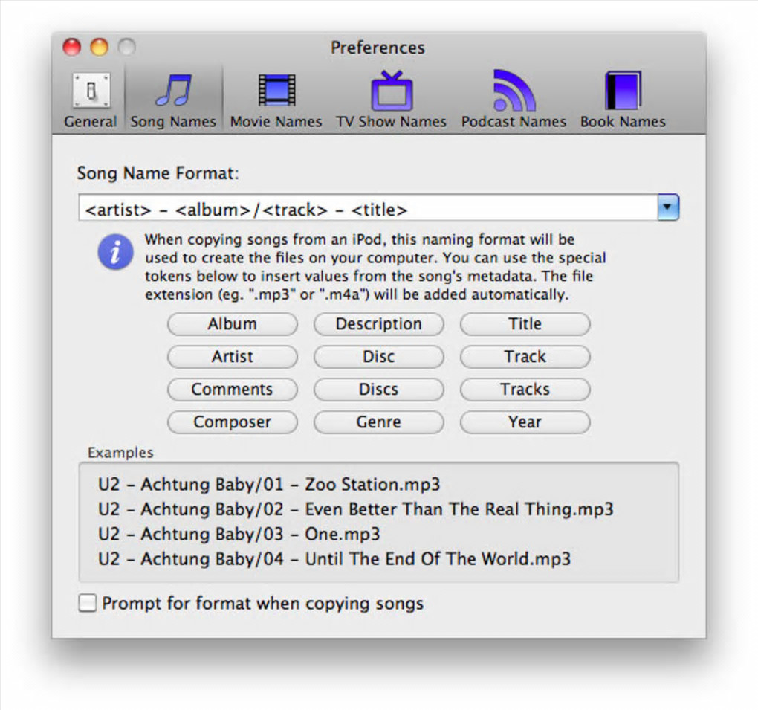
Task: Click the Song Names tab label
Action: [x=173, y=121]
